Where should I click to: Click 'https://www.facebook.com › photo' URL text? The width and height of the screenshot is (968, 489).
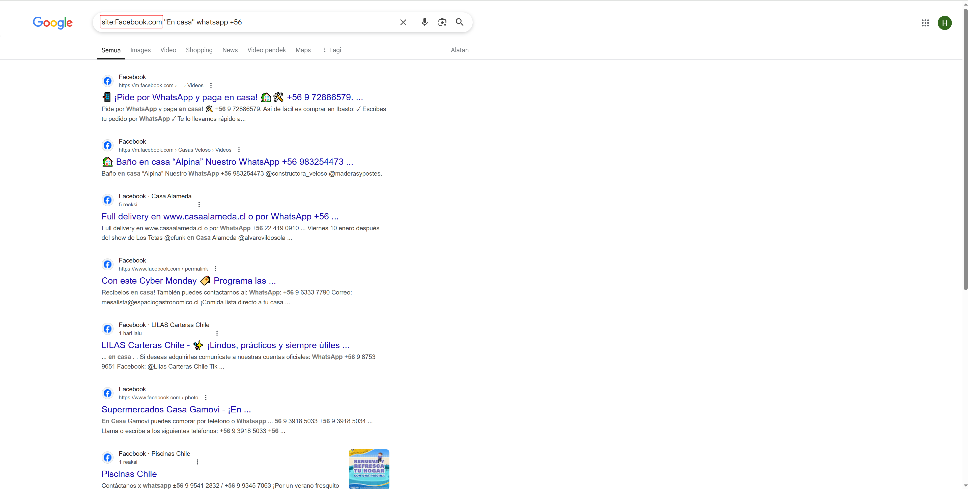pos(158,398)
